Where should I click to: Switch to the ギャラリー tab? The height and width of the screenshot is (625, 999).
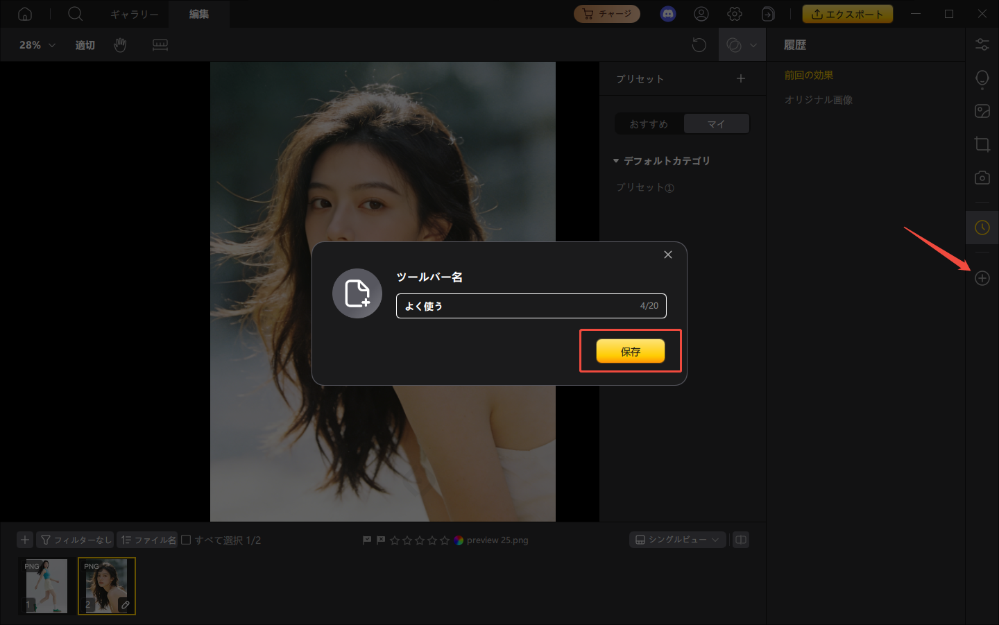click(134, 14)
